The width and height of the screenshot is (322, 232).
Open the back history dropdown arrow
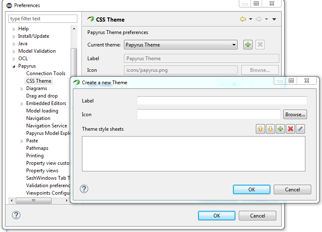click(x=250, y=19)
